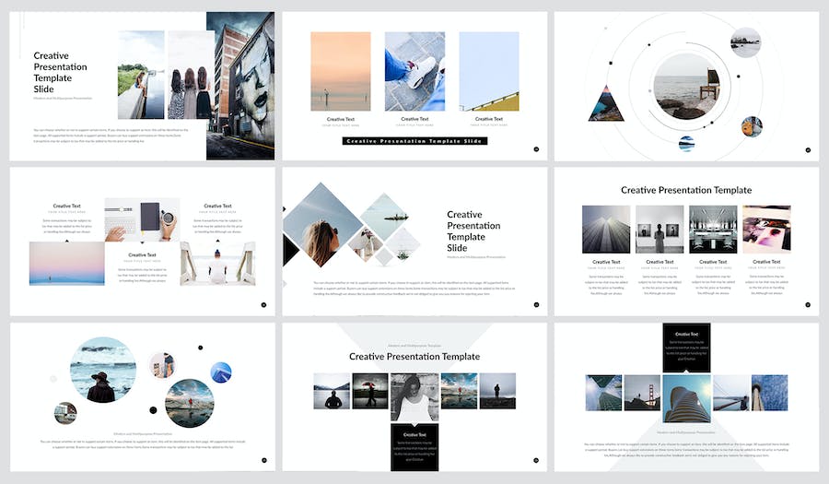This screenshot has height=484, width=829.
Task: Select the woman by the lake photo
Action: (141, 75)
